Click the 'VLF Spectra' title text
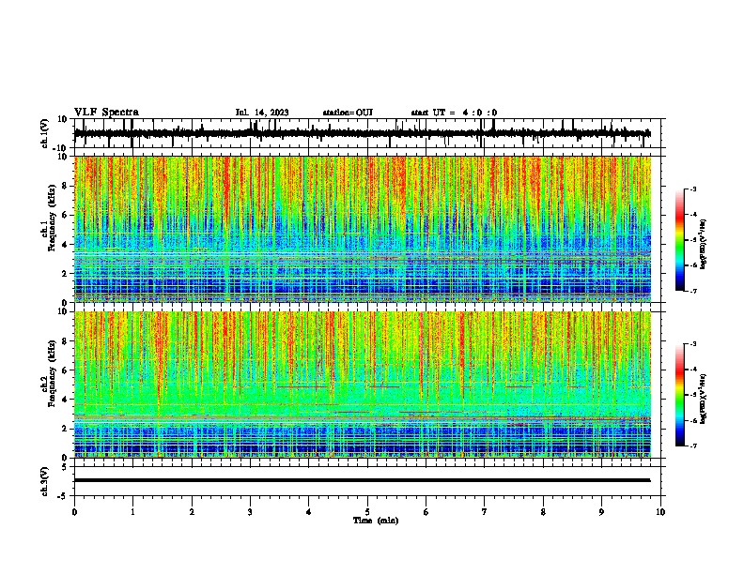Screen dimensions: 744x574 pos(106,113)
